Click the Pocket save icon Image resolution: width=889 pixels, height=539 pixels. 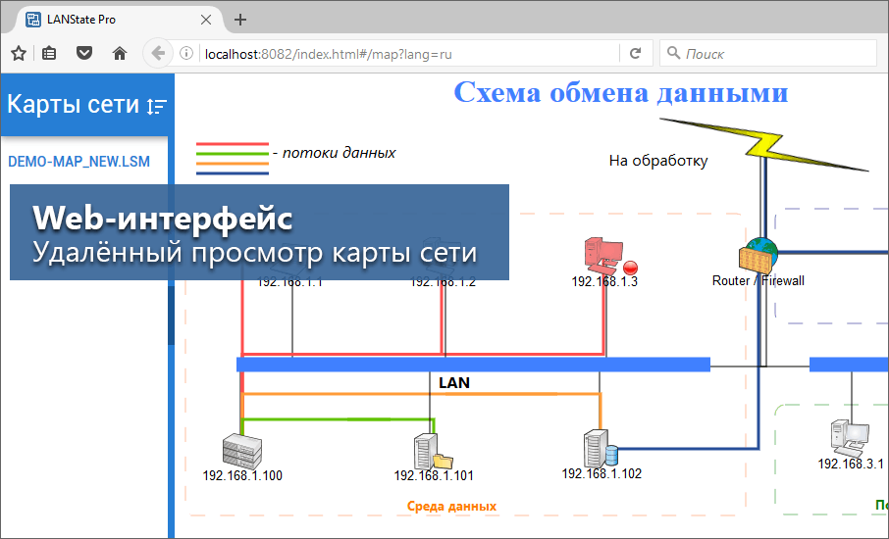click(84, 54)
